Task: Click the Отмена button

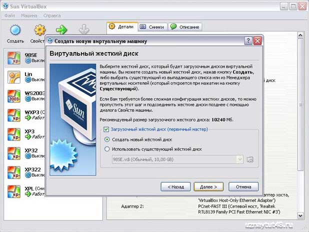Action: coord(243,186)
